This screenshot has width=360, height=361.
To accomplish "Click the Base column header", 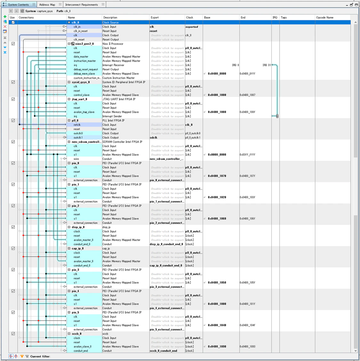I will (221, 18).
